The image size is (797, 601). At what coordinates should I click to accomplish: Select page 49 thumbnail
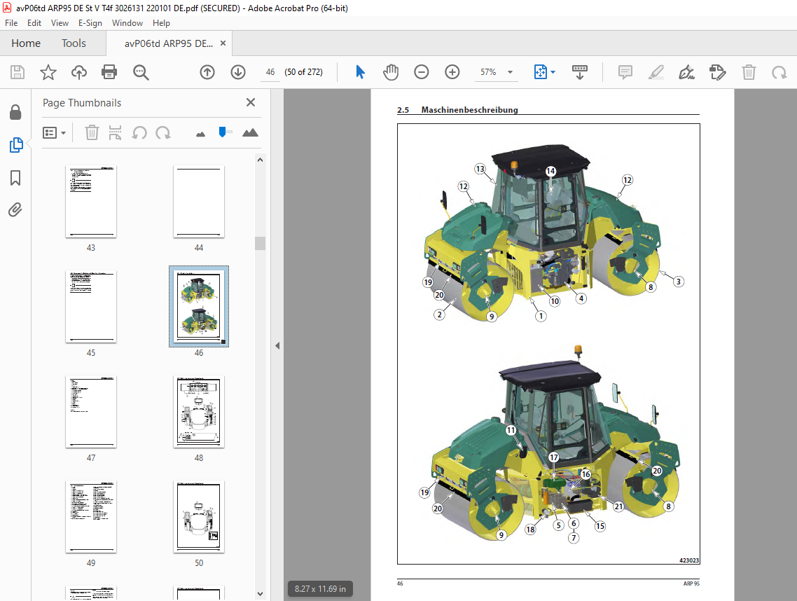[x=91, y=517]
